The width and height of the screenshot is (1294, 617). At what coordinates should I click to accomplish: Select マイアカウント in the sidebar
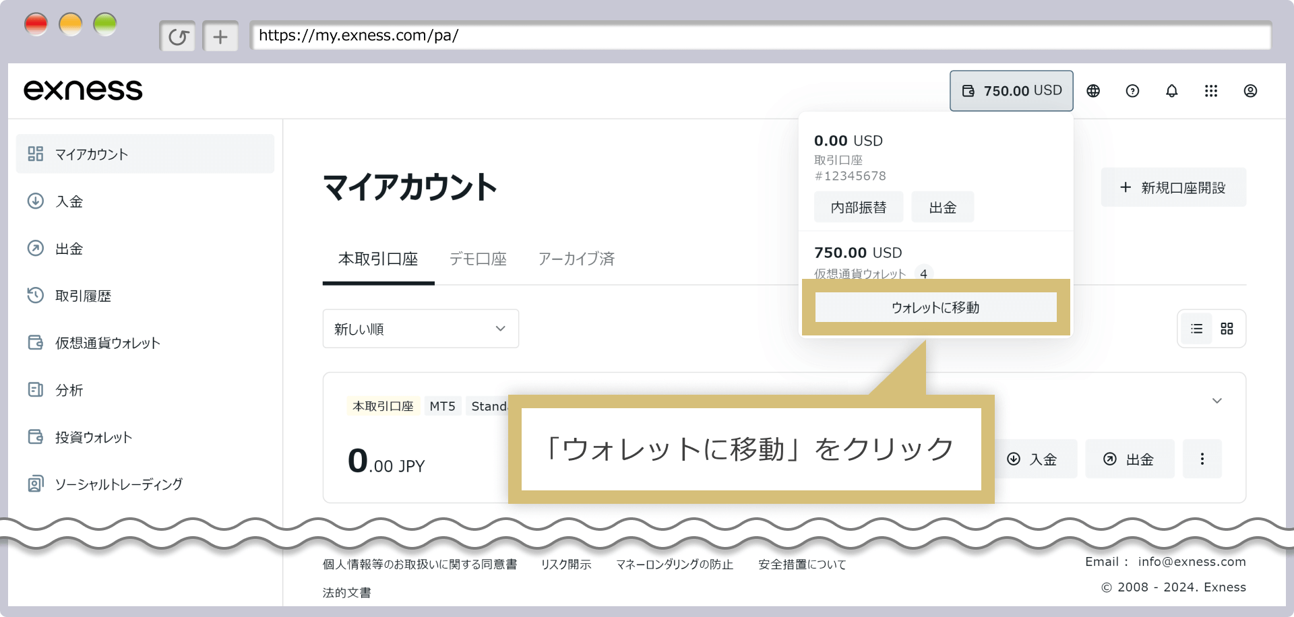coord(145,154)
